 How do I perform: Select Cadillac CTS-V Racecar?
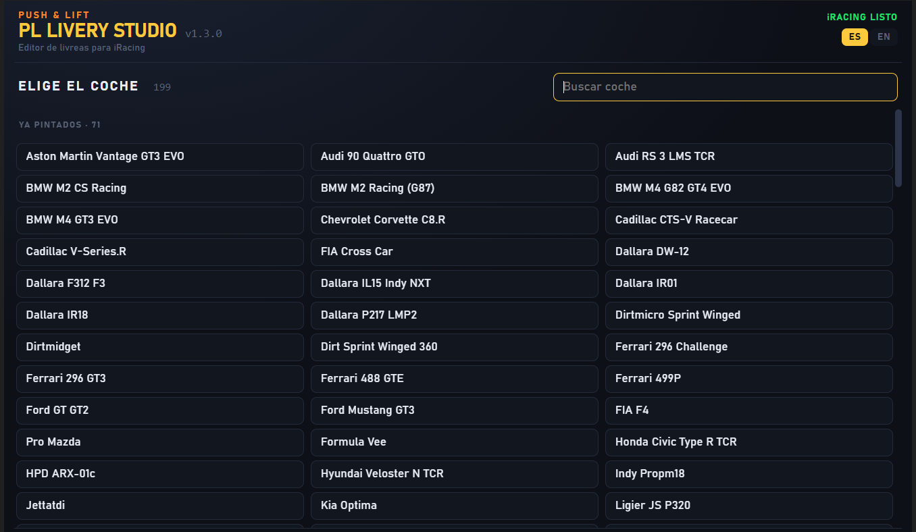click(749, 220)
